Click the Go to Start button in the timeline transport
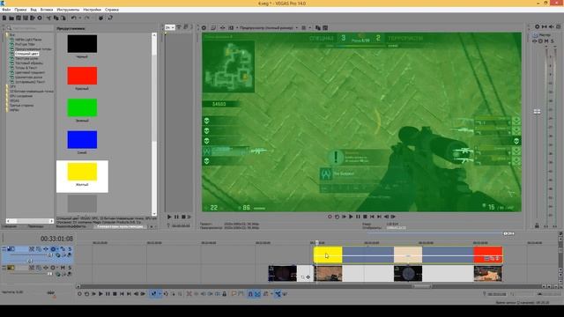Screen dimensions: 564x317 [x=122, y=294]
